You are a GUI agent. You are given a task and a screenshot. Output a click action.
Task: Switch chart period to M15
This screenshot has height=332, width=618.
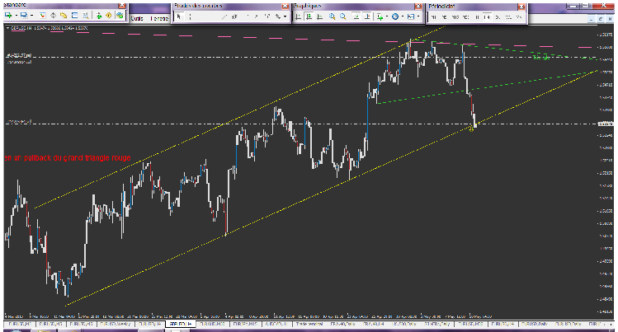tap(455, 17)
